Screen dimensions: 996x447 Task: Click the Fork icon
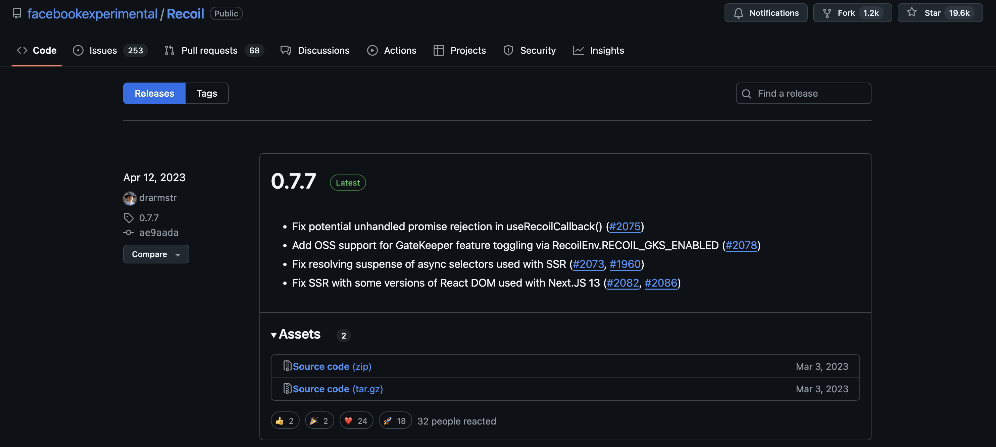point(827,13)
